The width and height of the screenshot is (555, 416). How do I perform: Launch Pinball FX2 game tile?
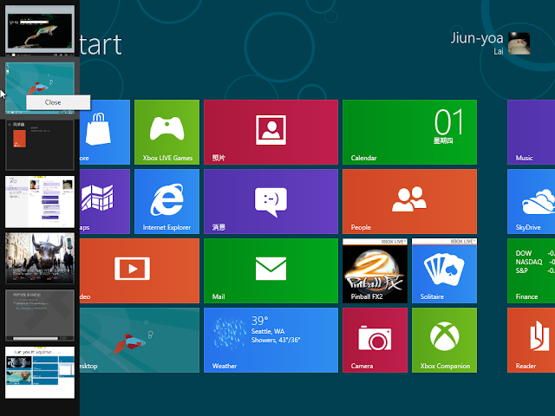[375, 270]
